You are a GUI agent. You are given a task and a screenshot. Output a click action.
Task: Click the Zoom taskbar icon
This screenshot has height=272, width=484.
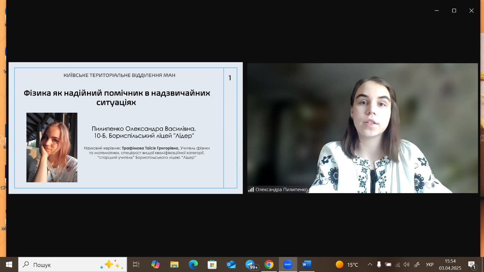(288, 265)
